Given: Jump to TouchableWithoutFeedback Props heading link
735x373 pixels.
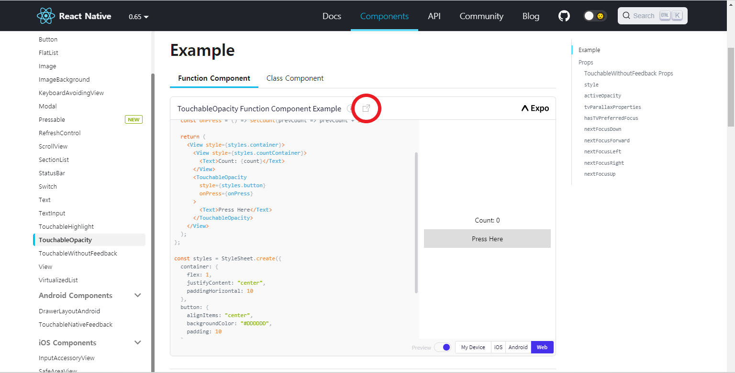Looking at the screenshot, I should click(628, 74).
